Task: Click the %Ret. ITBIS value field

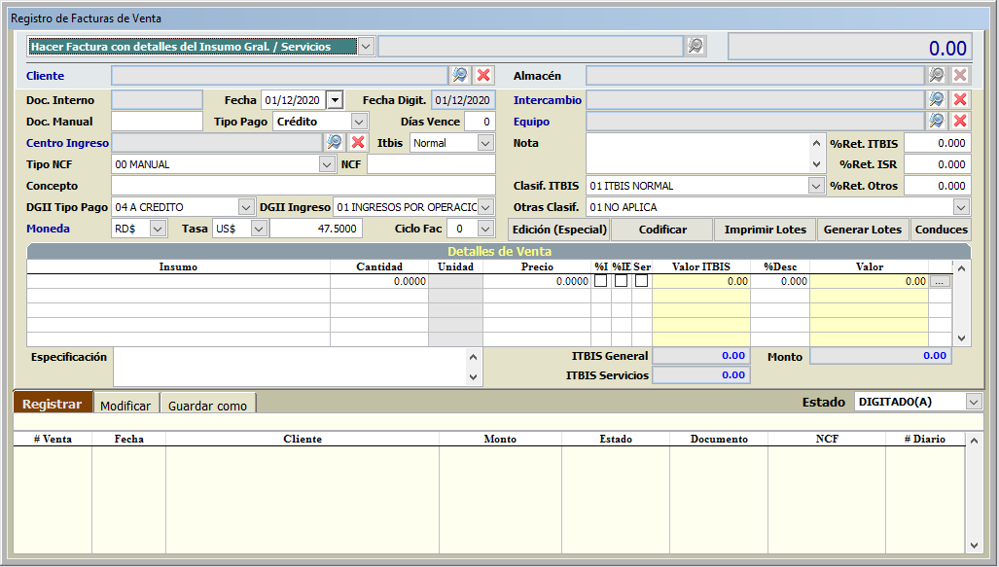Action: tap(937, 143)
